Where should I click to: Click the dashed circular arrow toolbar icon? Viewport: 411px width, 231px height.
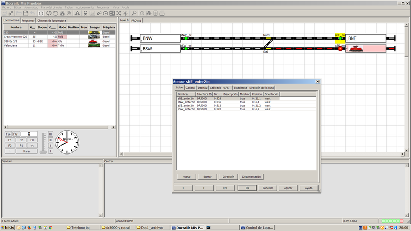tap(55, 13)
